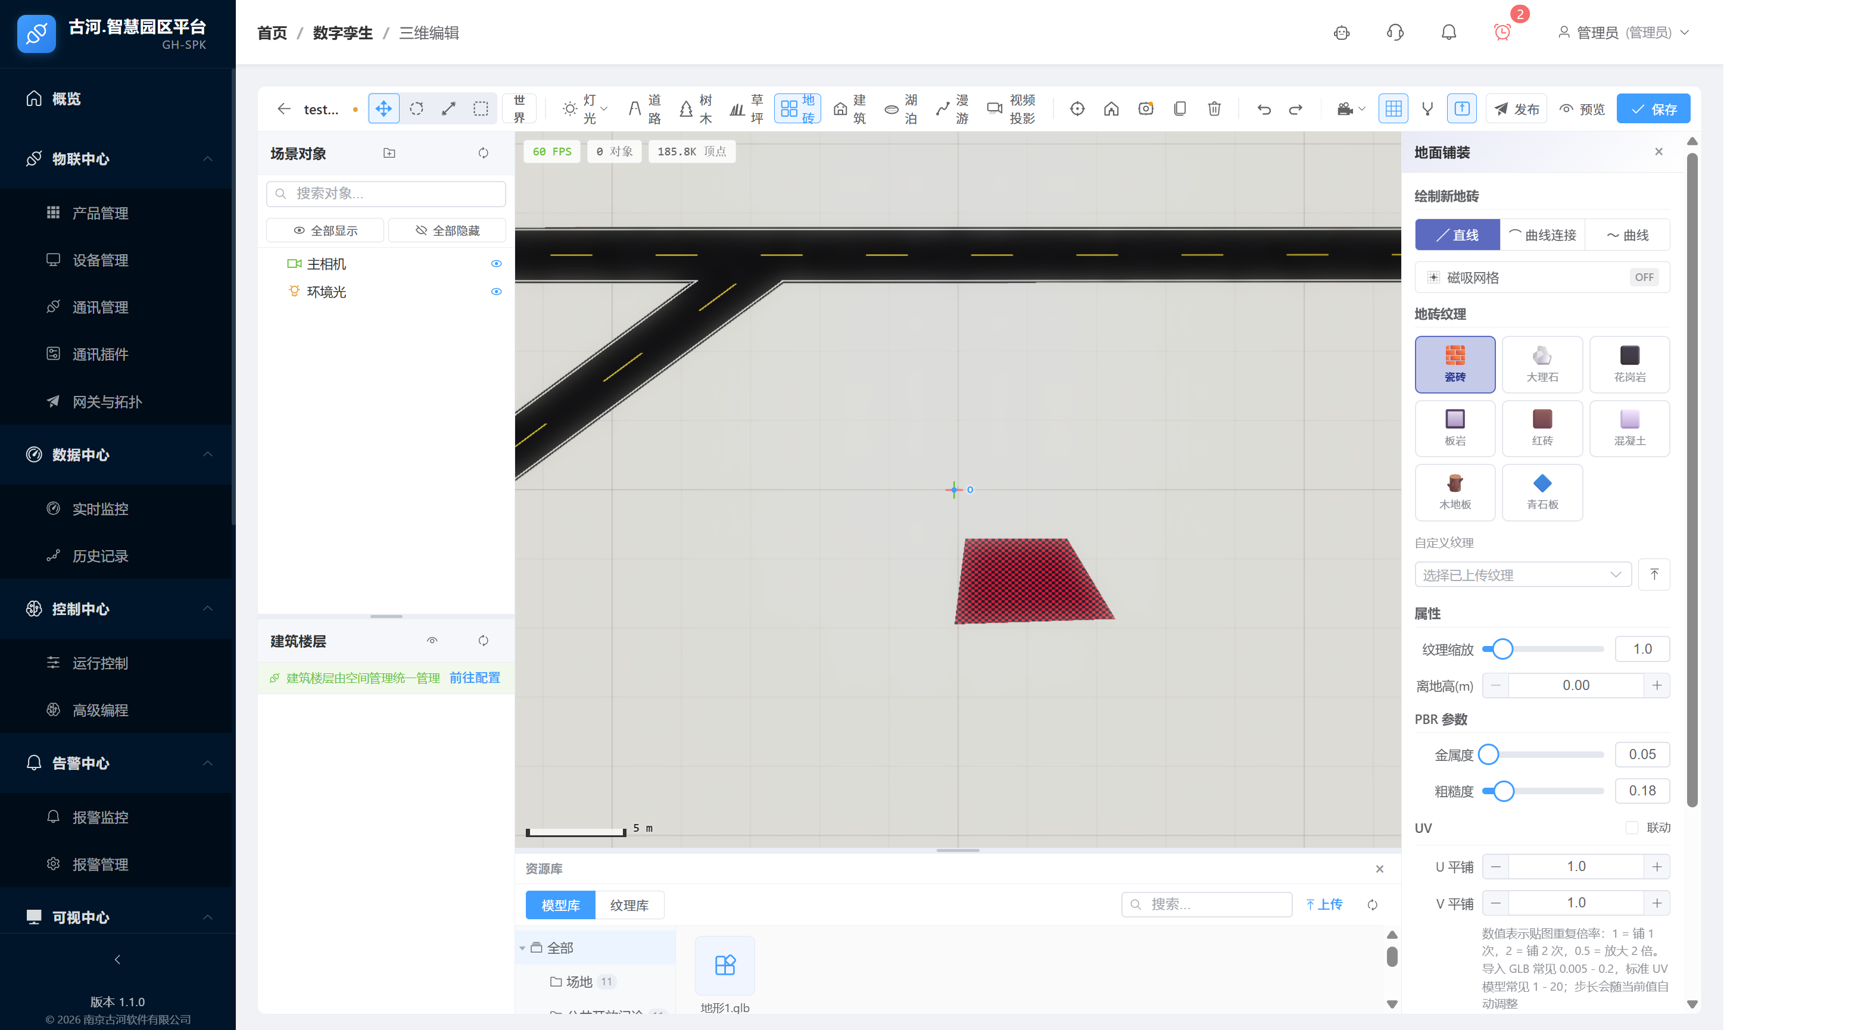Click the home view icon in toolbar
The image size is (1858, 1030).
coord(1111,109)
